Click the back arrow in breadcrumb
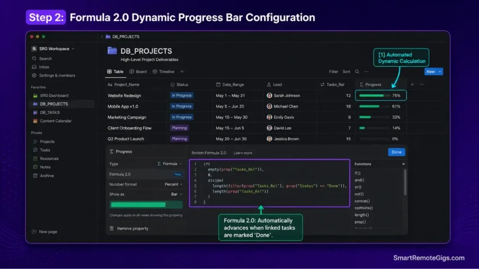 coord(102,36)
